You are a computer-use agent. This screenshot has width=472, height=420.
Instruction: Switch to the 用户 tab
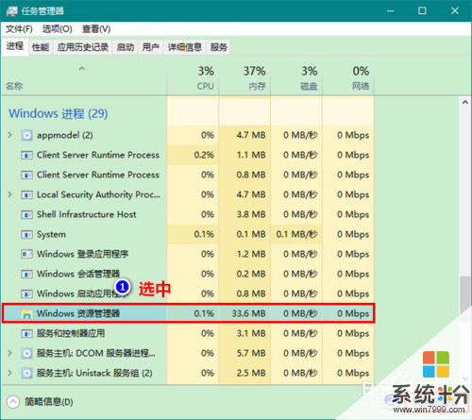(x=150, y=47)
